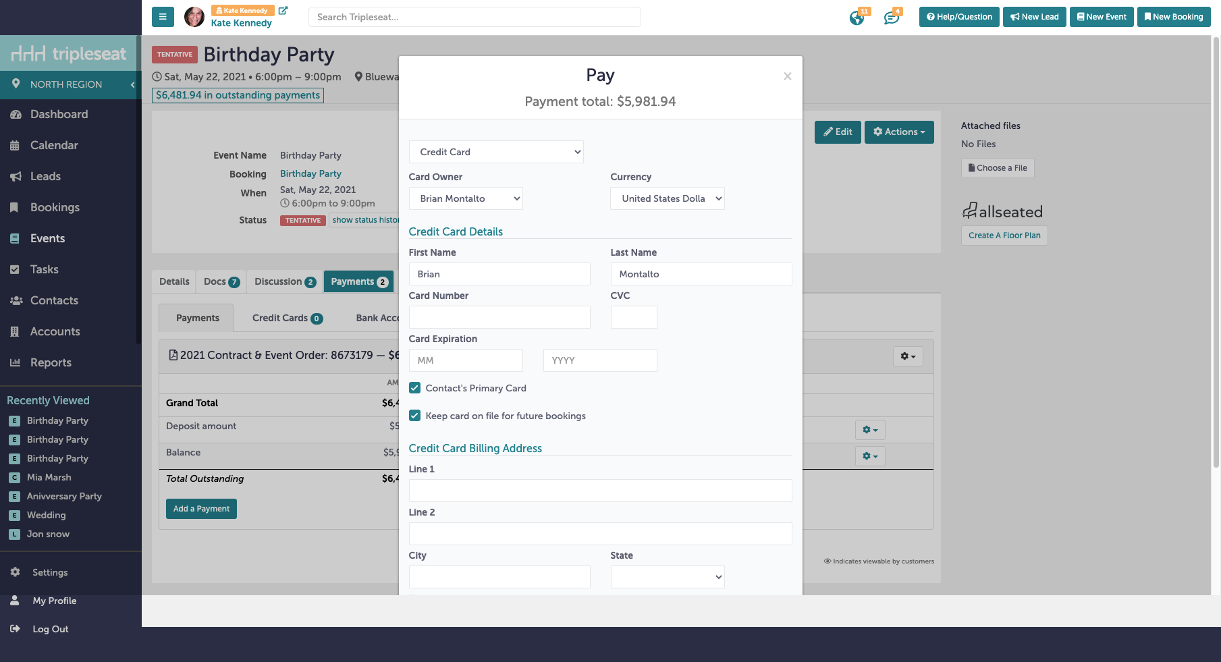
Task: Open Calendar from the sidebar
Action: [54, 145]
